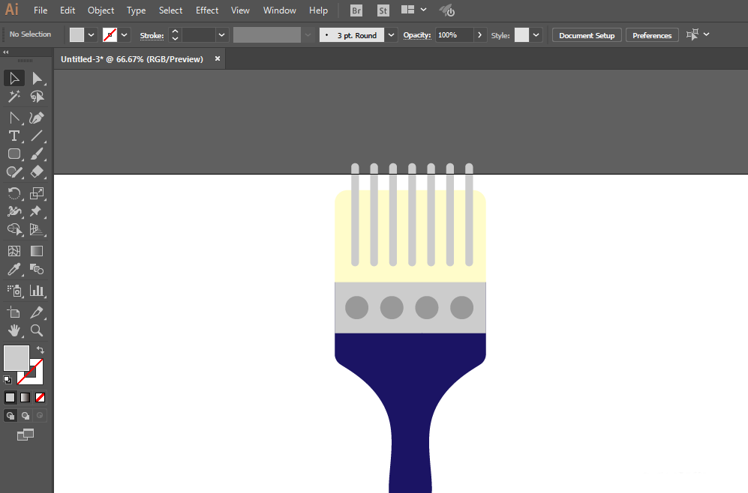Image resolution: width=748 pixels, height=493 pixels.
Task: Swap fill and stroke colors
Action: point(41,350)
